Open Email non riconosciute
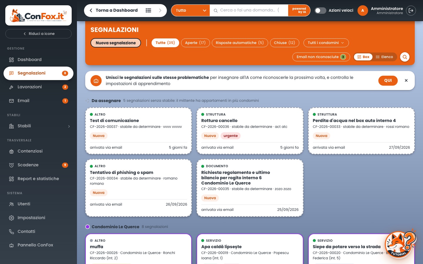Image resolution: width=423 pixels, height=264 pixels. [x=321, y=57]
